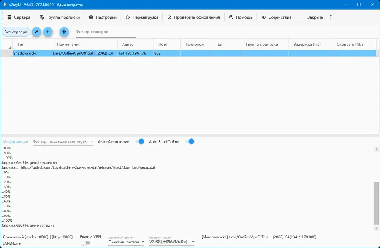The width and height of the screenshot is (380, 248).
Task: Toggle the Auto ScrollToEnd switch
Action: coord(190,141)
